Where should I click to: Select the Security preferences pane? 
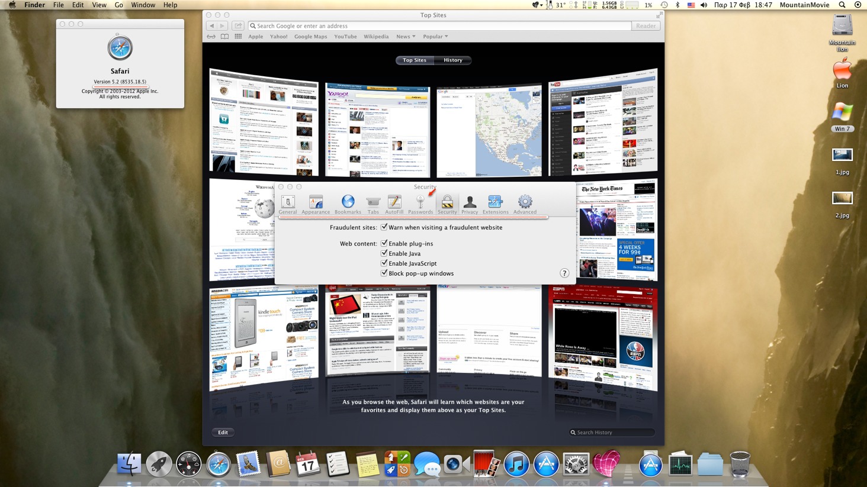[447, 205]
